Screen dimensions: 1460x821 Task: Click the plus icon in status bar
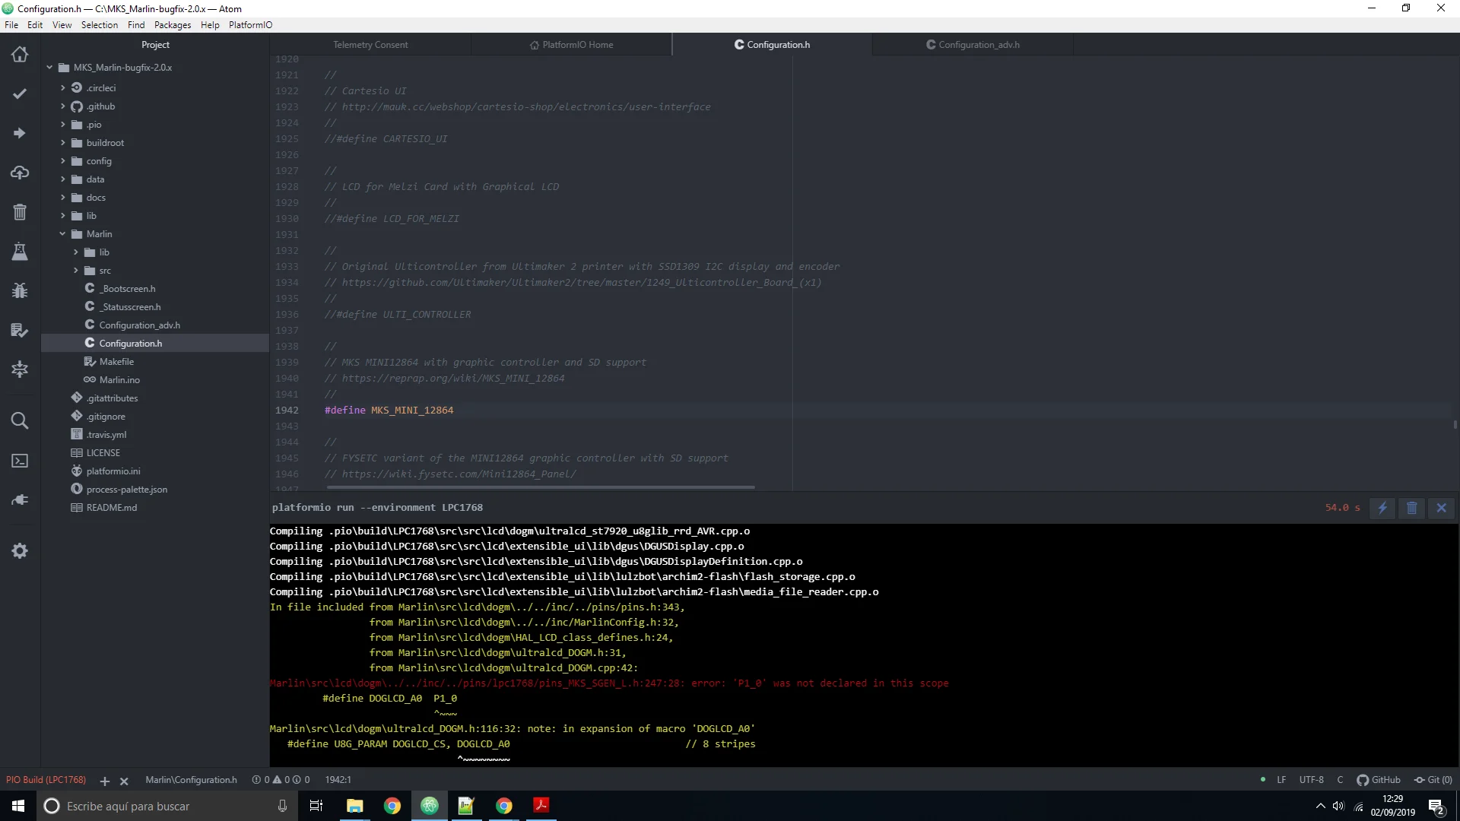(105, 781)
